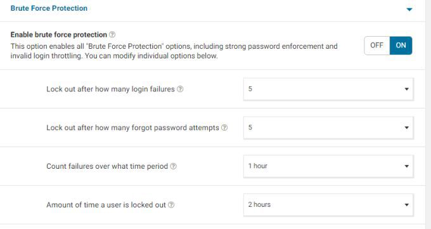View help for amount of time locked out
This screenshot has width=431, height=229.
pos(171,205)
